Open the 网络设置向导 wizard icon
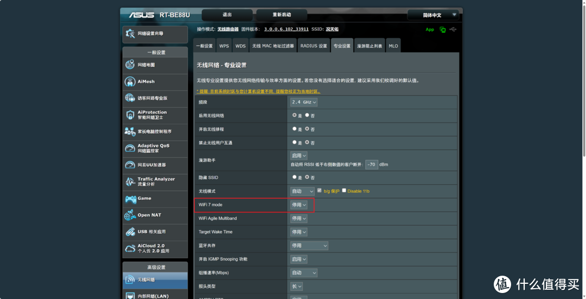The image size is (586, 299). tap(130, 34)
